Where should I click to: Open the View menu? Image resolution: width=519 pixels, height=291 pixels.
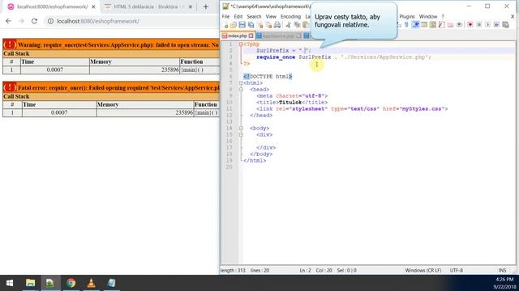click(x=271, y=16)
